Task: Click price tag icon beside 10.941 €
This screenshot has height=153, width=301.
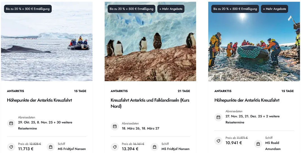Action: [219, 141]
